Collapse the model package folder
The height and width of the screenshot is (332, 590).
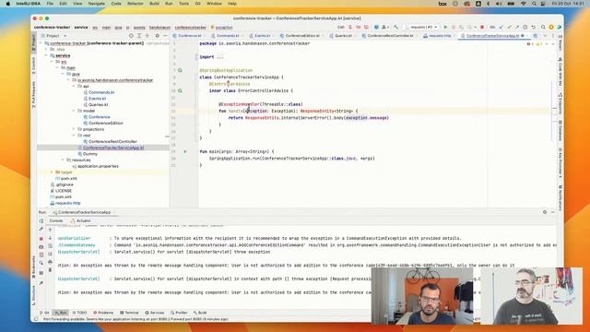pyautogui.click(x=74, y=111)
